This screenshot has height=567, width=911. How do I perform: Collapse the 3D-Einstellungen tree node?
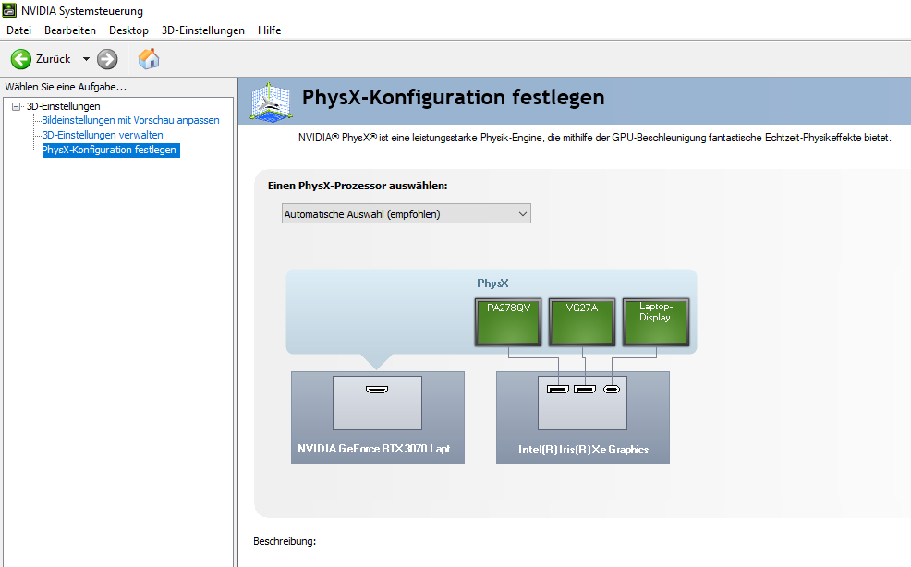coord(17,106)
